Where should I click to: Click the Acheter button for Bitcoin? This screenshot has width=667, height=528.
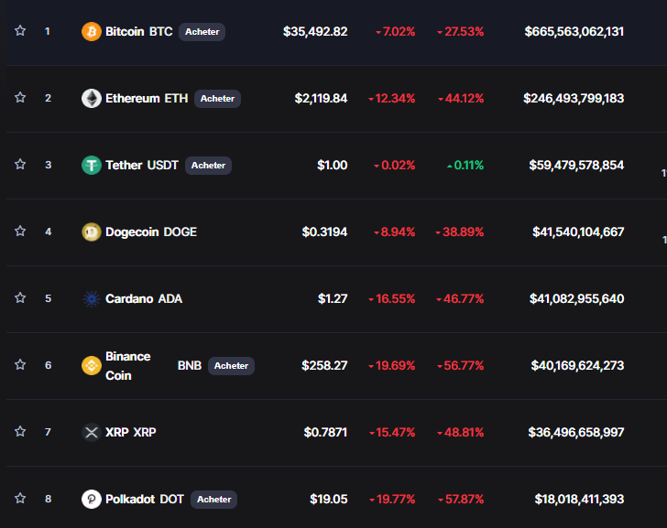pos(202,32)
